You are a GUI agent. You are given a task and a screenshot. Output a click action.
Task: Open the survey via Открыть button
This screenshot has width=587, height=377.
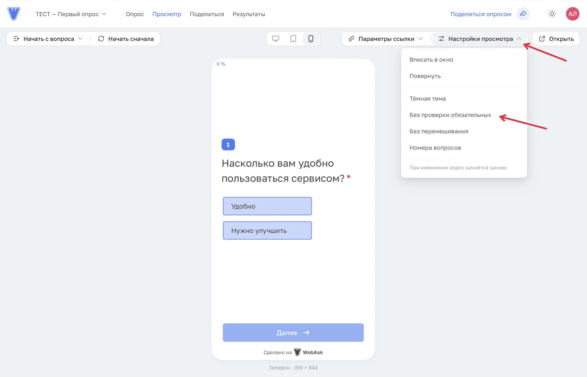pos(556,39)
